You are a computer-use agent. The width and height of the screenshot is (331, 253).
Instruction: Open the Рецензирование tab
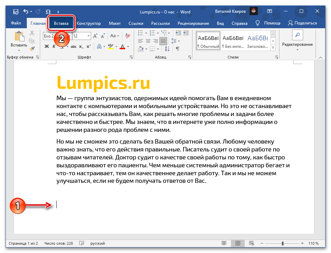pyautogui.click(x=194, y=23)
